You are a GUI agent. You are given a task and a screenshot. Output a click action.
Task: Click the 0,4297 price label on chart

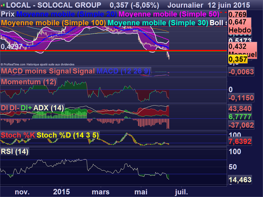coord(12,46)
